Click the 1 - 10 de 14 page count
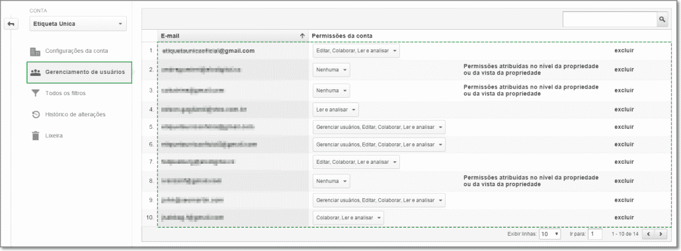Screen dimensions: 681x251 (625, 234)
